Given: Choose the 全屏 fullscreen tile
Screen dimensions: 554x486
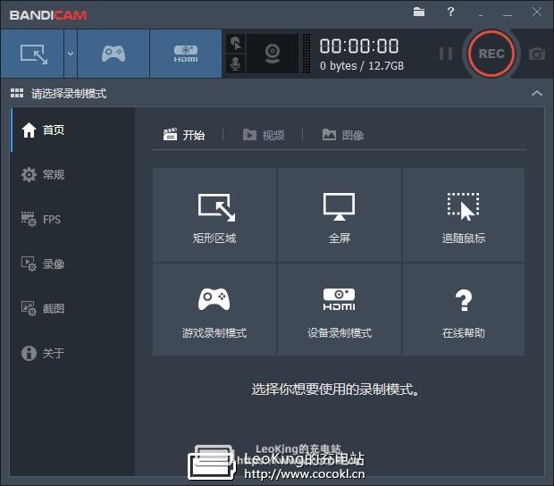Looking at the screenshot, I should (340, 215).
